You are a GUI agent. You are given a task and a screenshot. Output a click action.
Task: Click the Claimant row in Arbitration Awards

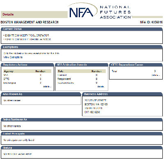coord(82,75)
